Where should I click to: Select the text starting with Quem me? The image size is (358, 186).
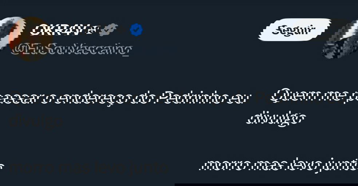[314, 96]
